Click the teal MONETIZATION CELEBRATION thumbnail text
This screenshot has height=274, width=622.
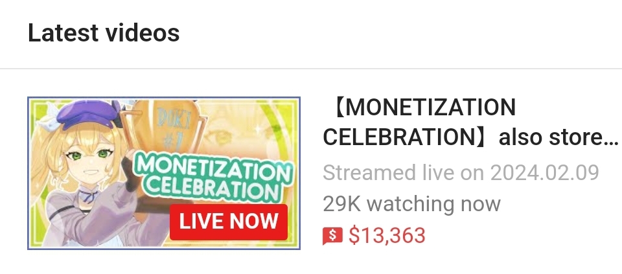[213, 177]
